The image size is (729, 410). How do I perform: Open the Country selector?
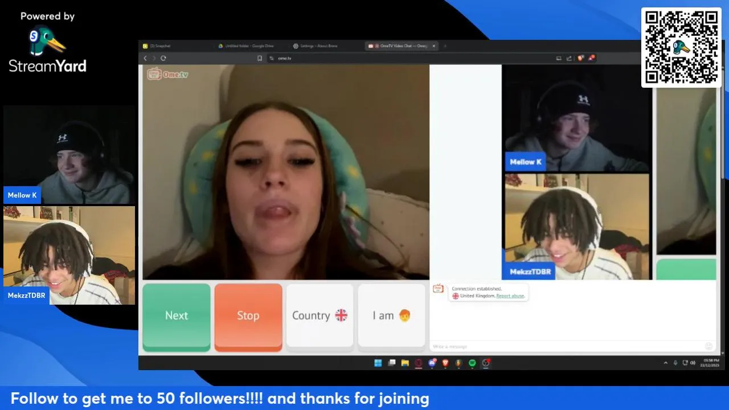pyautogui.click(x=320, y=316)
